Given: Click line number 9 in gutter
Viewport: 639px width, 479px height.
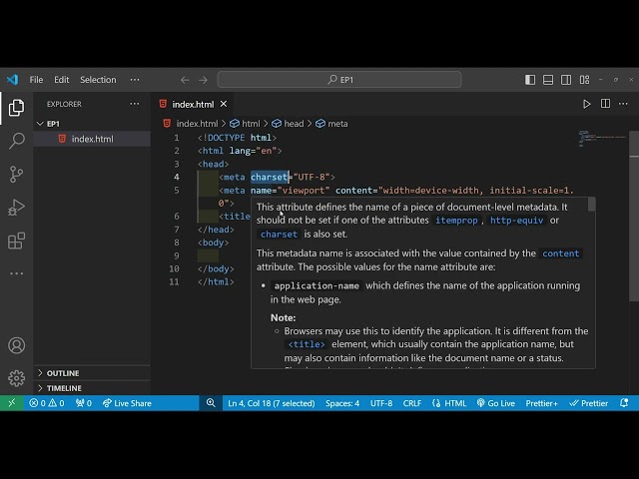Looking at the screenshot, I should [176, 255].
